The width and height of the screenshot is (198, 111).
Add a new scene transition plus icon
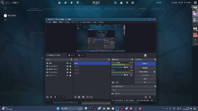[x=146, y=97]
